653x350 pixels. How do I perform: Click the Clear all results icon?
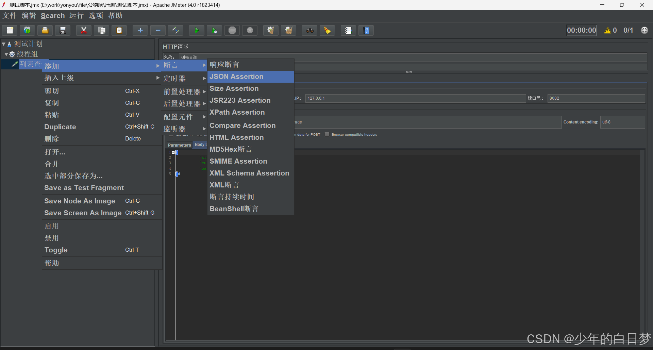pyautogui.click(x=289, y=30)
